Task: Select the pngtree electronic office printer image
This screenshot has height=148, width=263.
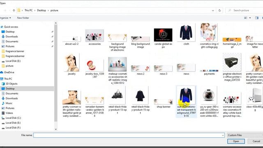Action: (232, 67)
